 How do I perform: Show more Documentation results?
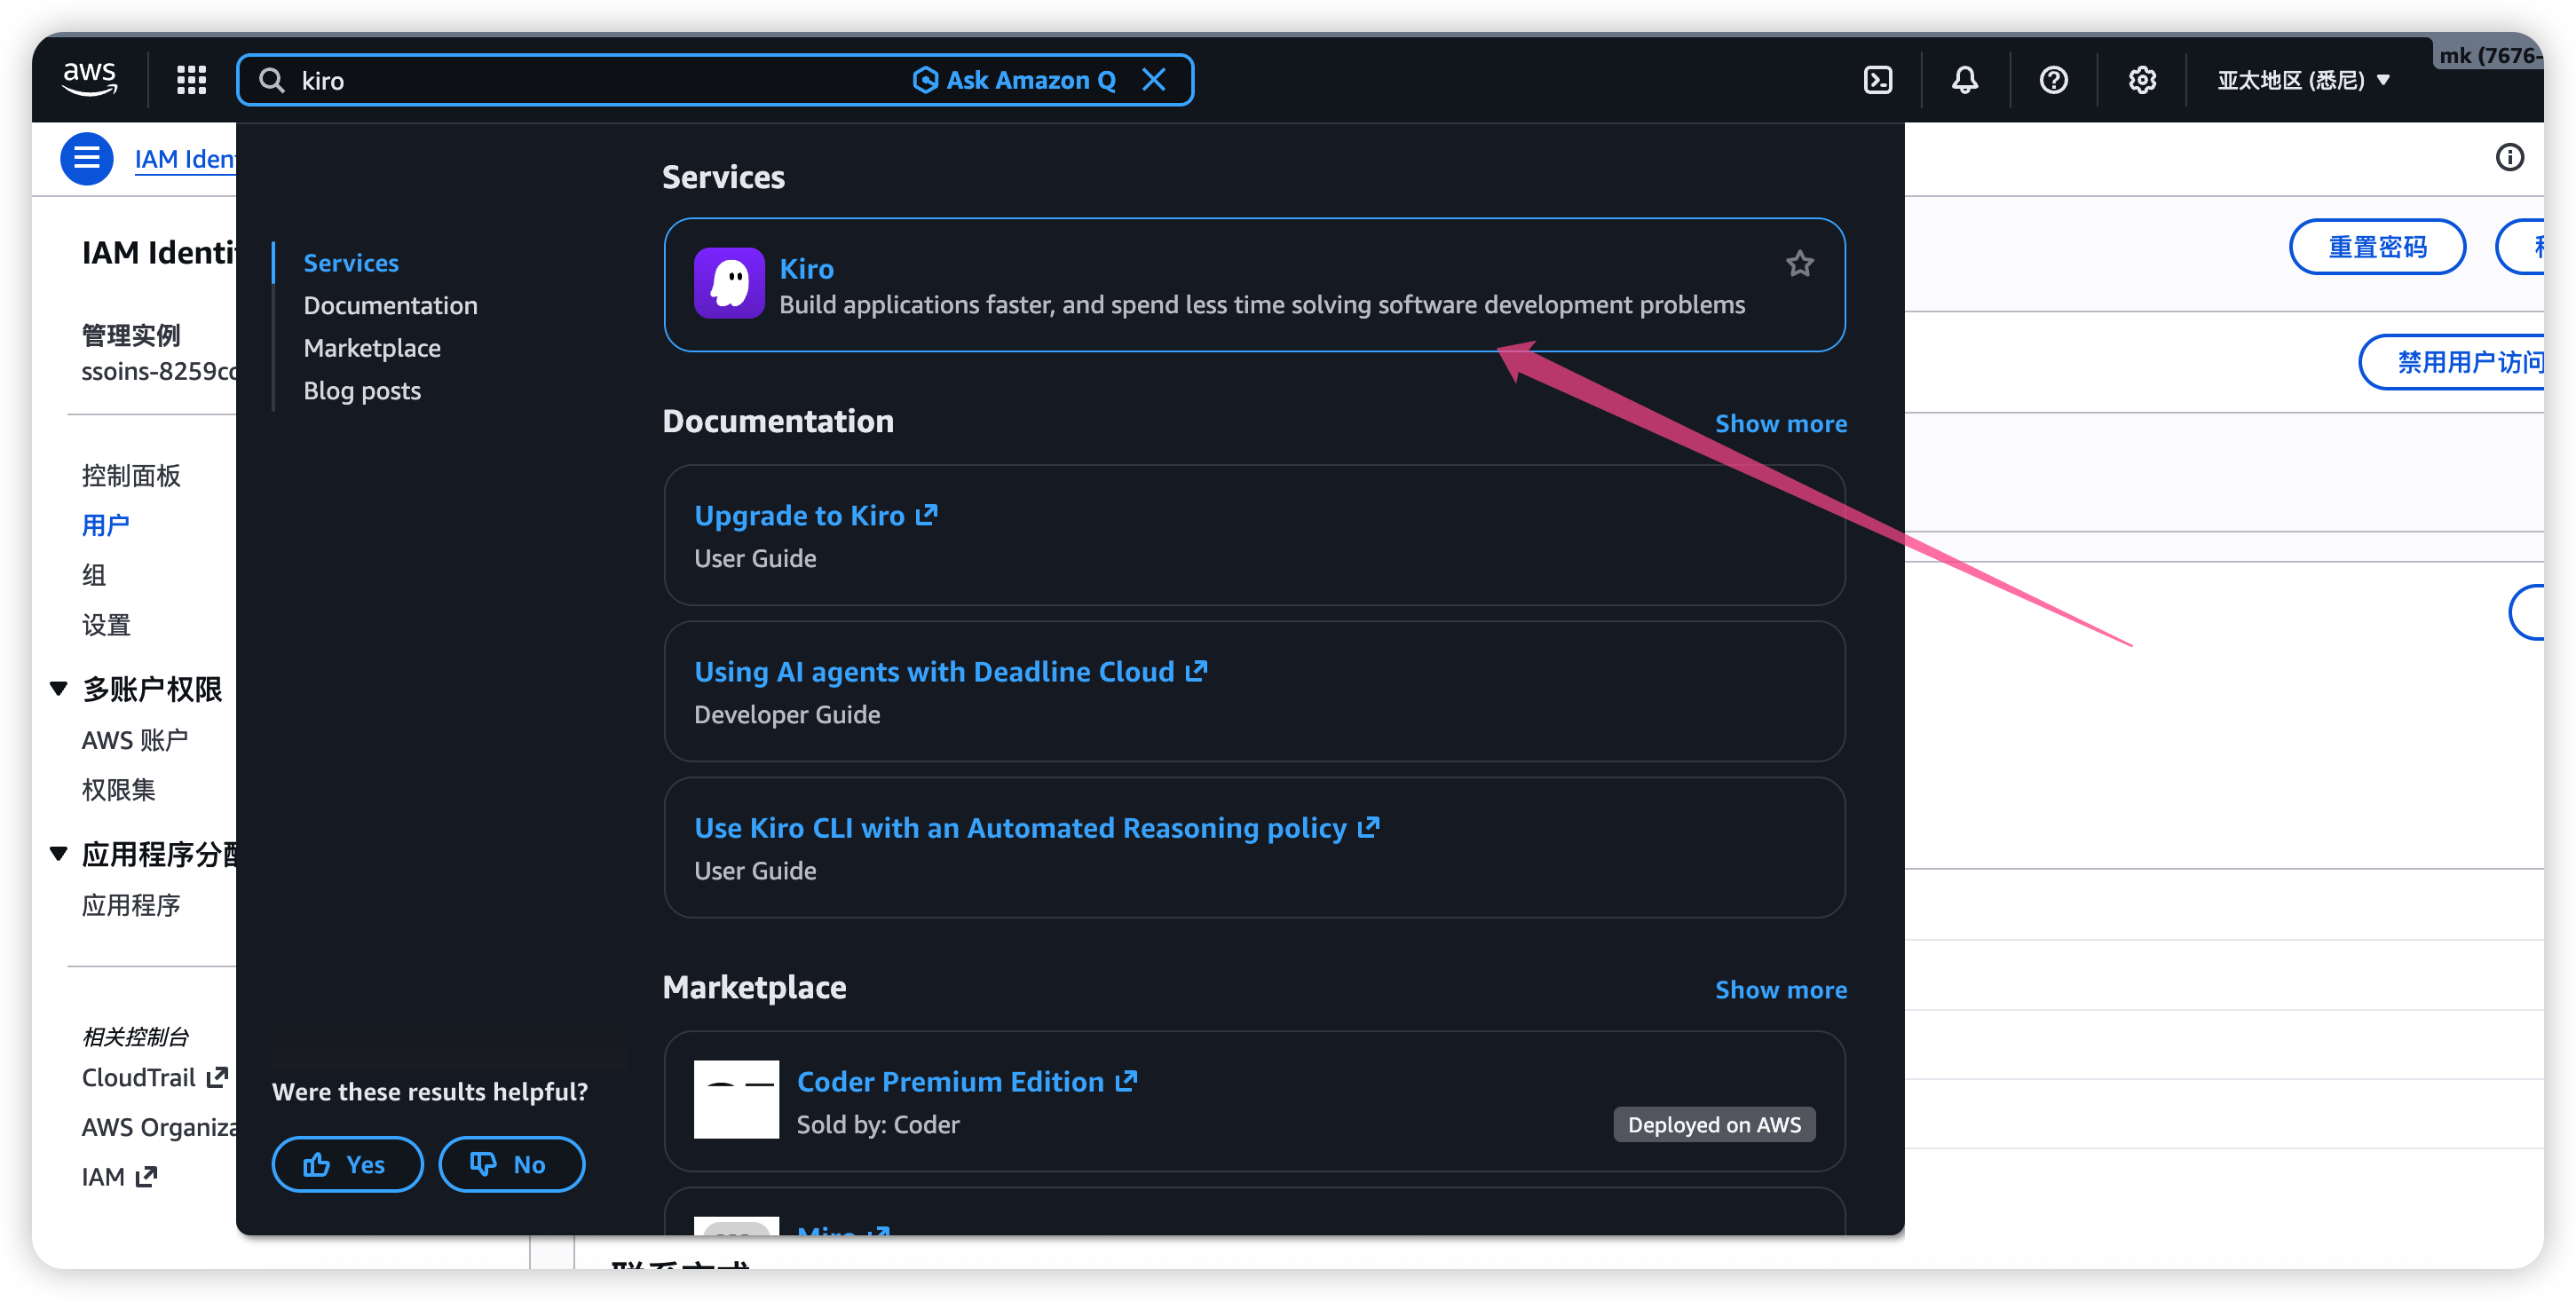[1780, 424]
